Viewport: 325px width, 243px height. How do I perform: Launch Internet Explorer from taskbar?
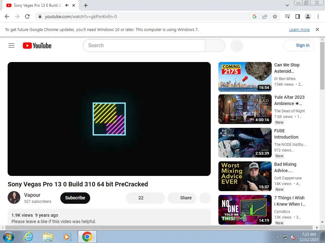(28, 237)
